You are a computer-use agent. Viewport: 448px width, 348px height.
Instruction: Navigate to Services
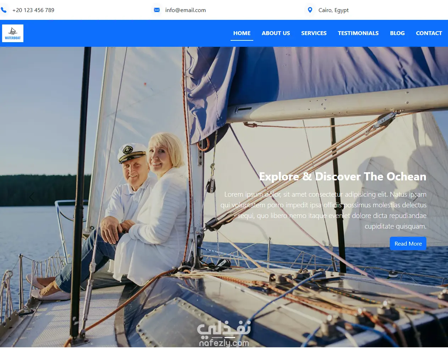click(314, 33)
